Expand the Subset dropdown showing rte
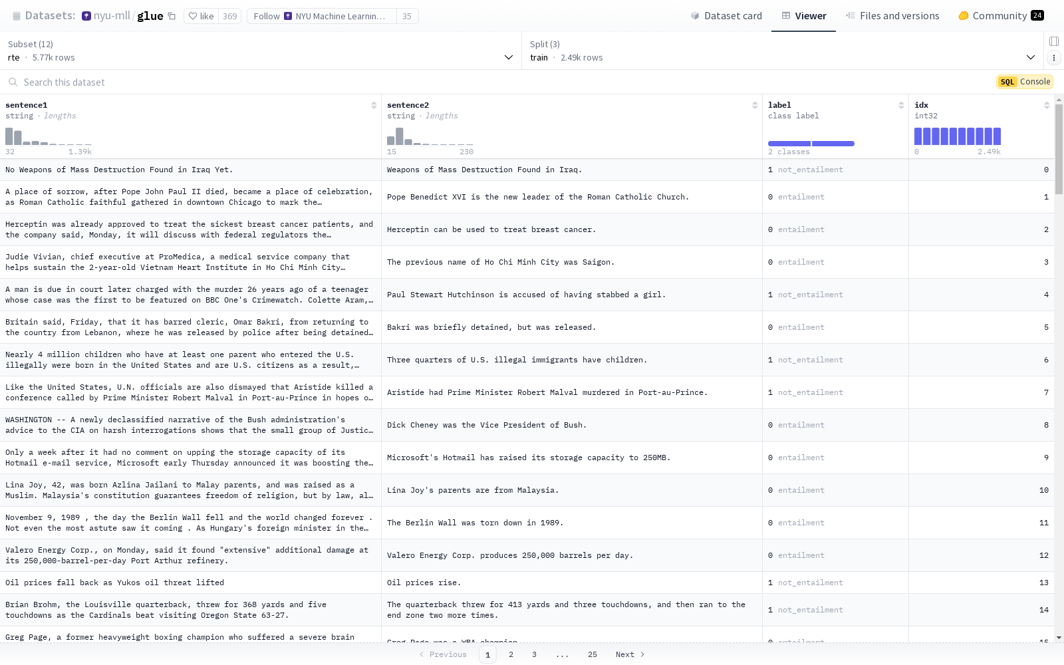1064x665 pixels. 261,51
